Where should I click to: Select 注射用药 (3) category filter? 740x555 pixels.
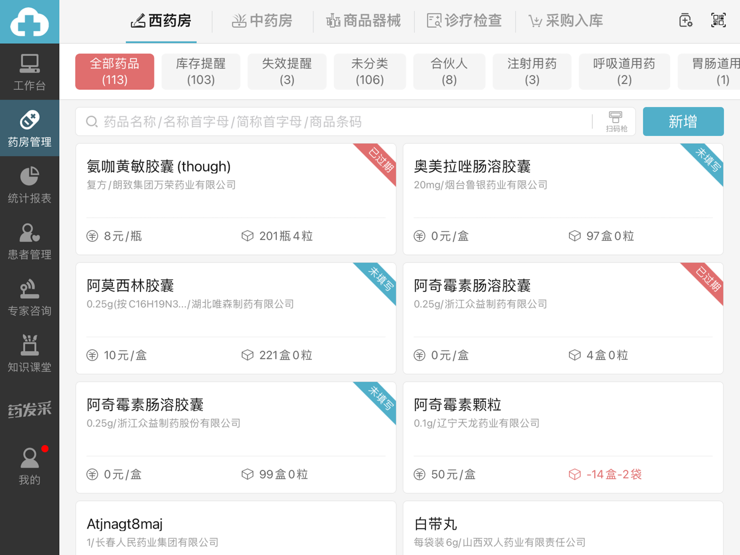click(x=532, y=71)
